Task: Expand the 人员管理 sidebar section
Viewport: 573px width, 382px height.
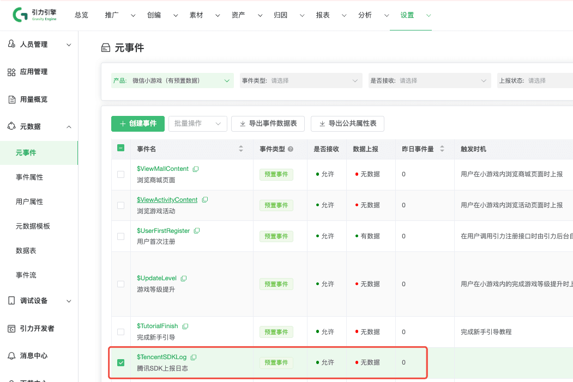Action: click(69, 45)
